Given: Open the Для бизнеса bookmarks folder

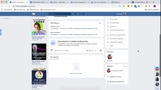Looking at the screenshot, I should (x=20, y=10).
